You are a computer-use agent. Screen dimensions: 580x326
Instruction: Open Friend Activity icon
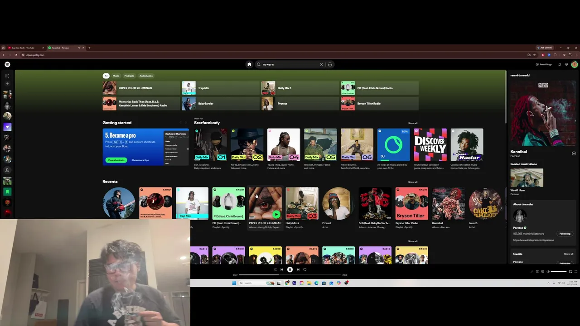tap(566, 64)
